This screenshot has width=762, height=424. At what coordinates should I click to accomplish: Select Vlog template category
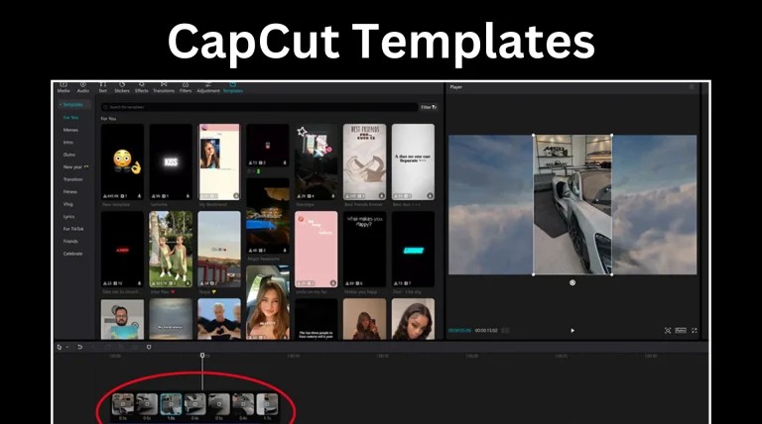(x=68, y=204)
